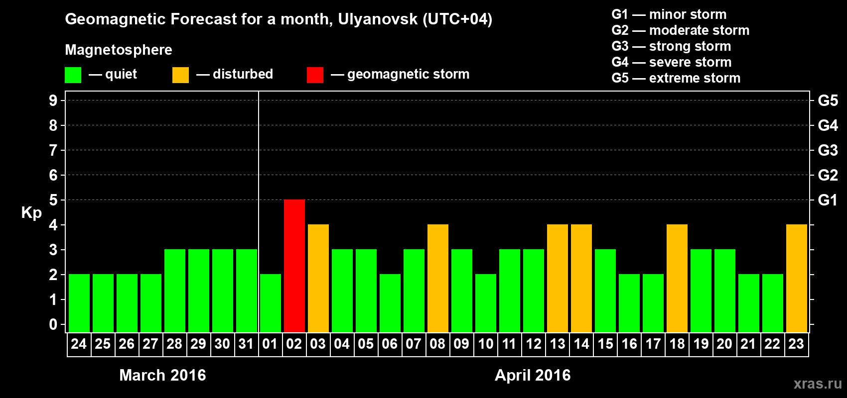Click the xras.ru watermark link
The height and width of the screenshot is (398, 847).
818,384
